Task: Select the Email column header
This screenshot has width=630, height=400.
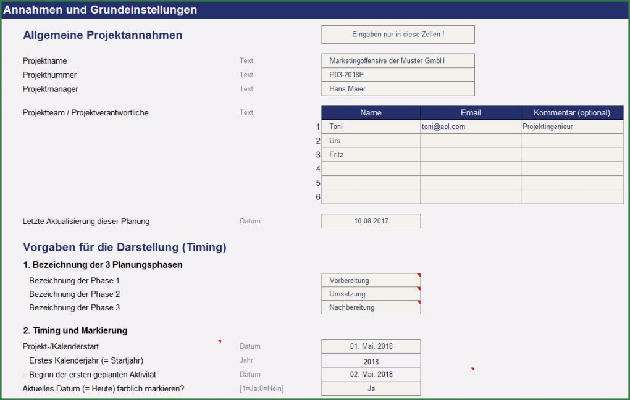Action: [x=471, y=113]
